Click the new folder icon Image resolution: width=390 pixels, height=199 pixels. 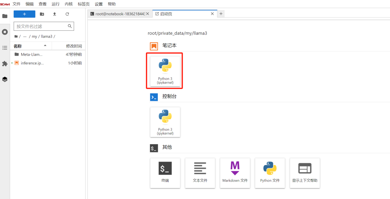pos(42,14)
